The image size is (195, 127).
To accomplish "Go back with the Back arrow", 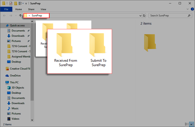I will click(4, 16).
